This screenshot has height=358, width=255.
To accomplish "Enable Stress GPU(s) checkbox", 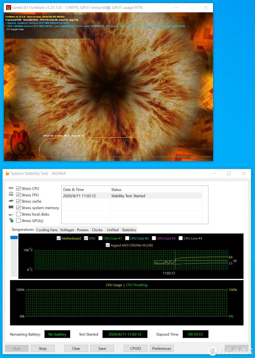I will [18, 220].
